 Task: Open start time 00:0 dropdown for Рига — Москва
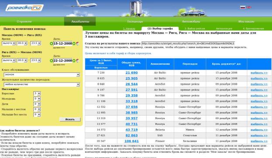pyautogui.click(x=22, y=60)
